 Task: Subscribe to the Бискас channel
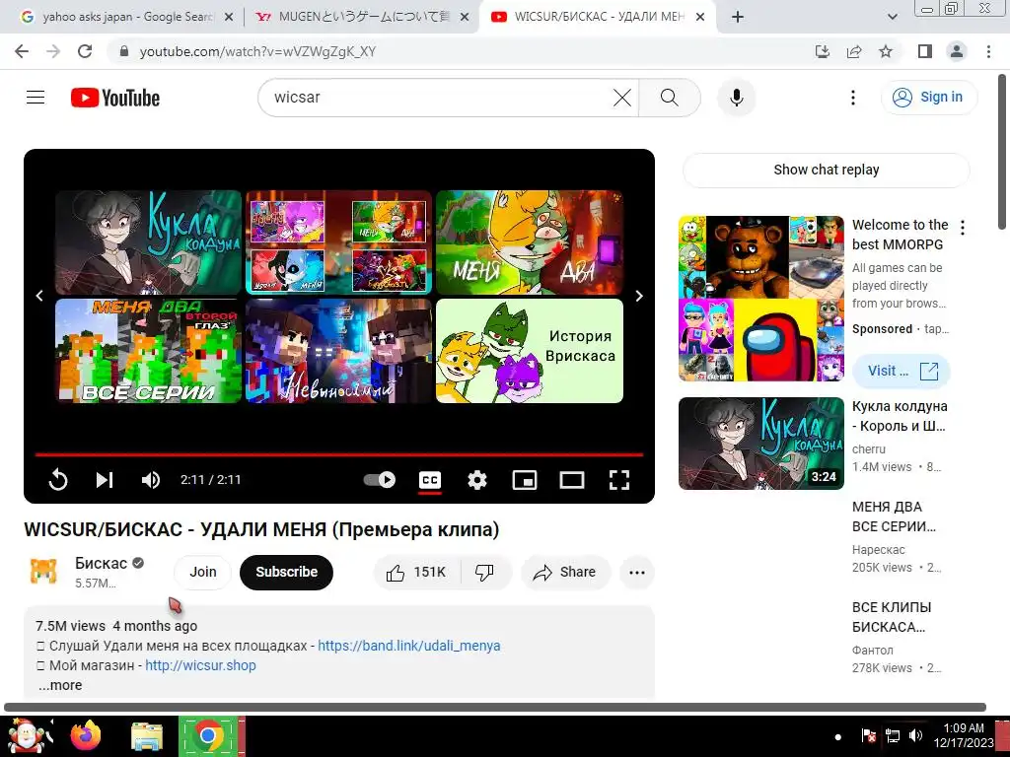[287, 573]
